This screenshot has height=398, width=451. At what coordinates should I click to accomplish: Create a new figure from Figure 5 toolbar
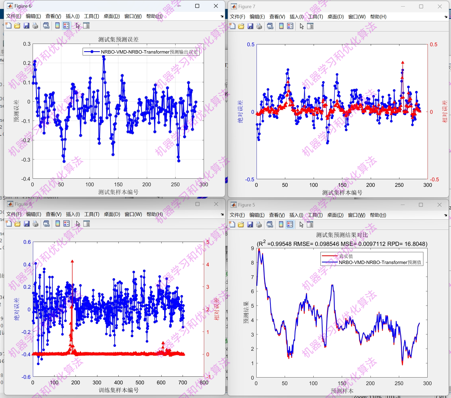232,224
